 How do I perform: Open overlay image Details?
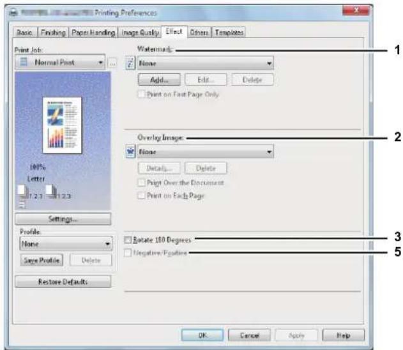pyautogui.click(x=159, y=169)
